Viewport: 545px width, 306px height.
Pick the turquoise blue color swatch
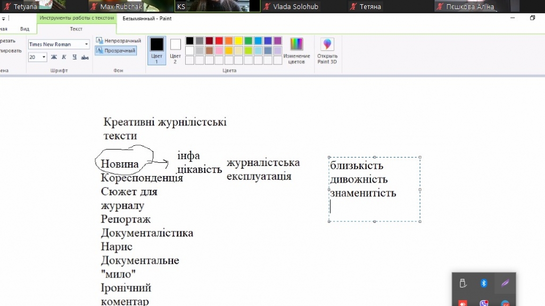[258, 40]
